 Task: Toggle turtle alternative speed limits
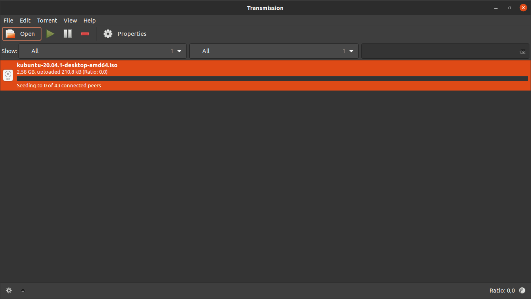(x=24, y=290)
